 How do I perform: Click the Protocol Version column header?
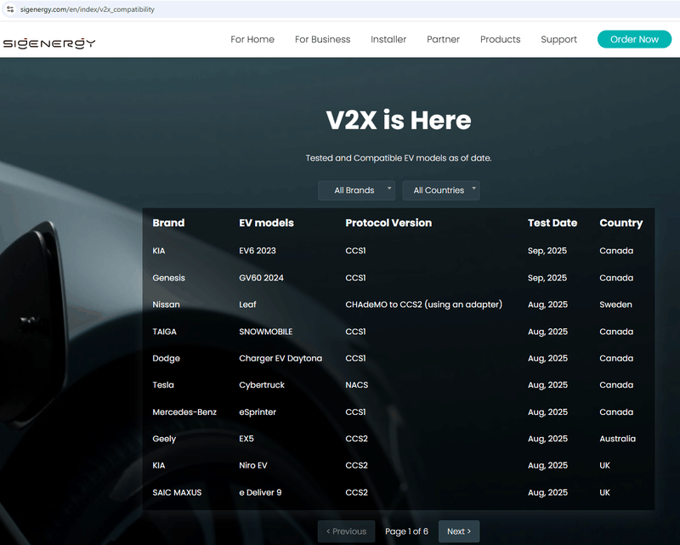point(388,223)
